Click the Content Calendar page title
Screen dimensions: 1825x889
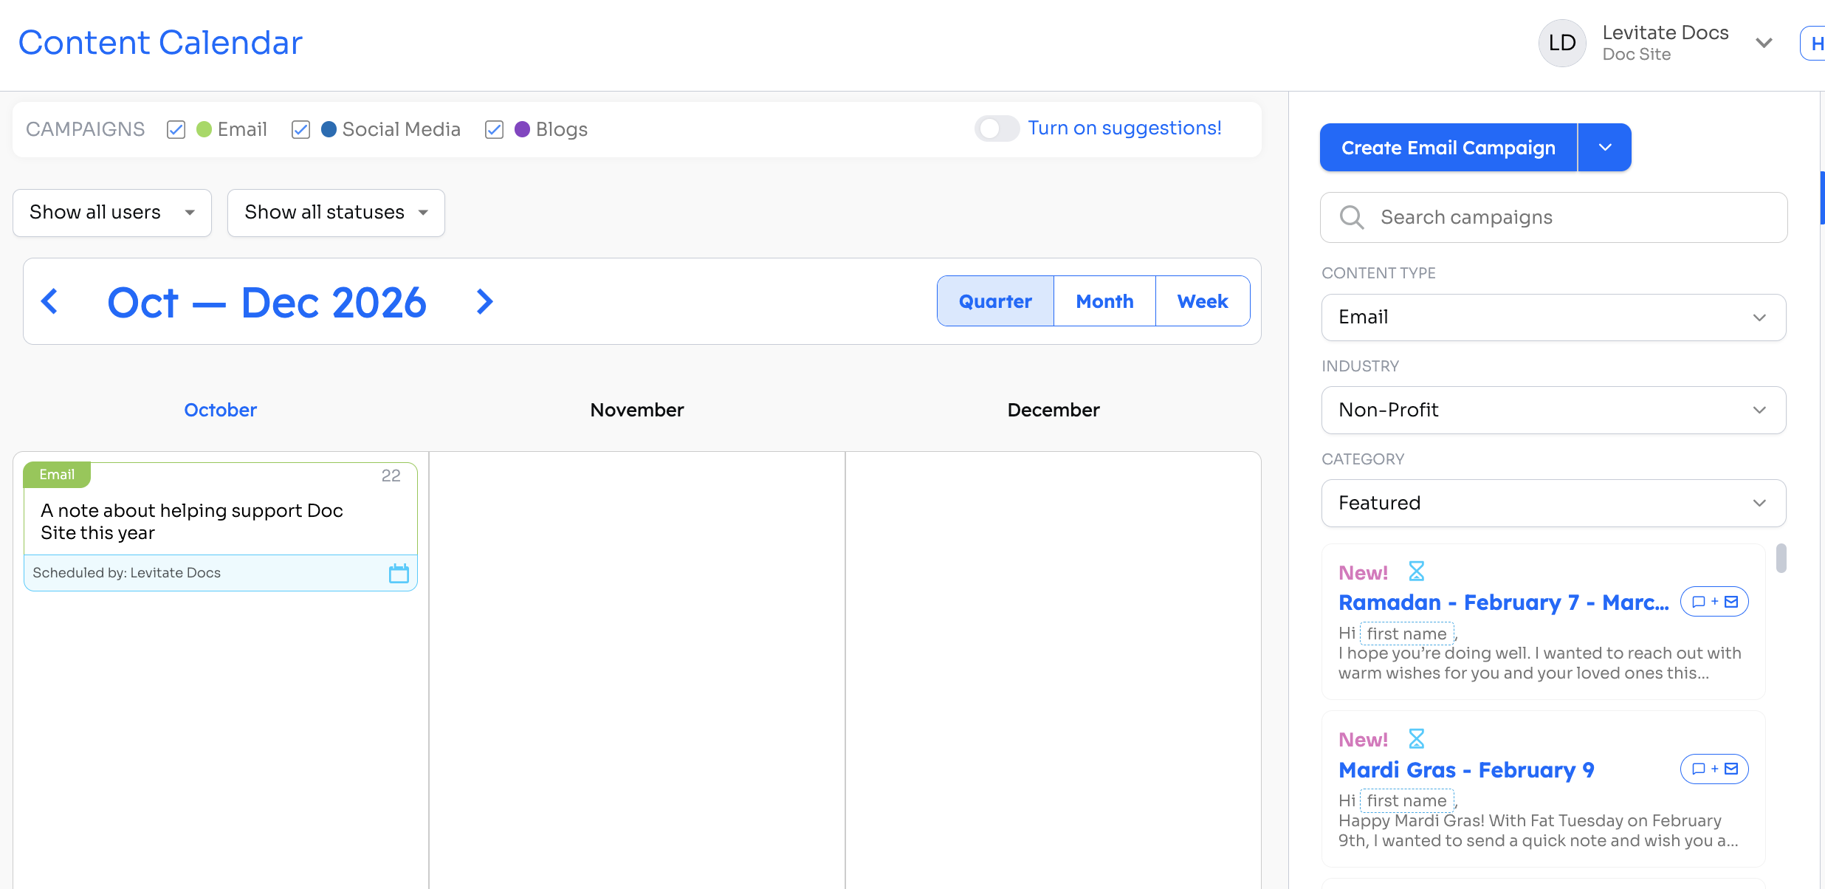(x=160, y=43)
